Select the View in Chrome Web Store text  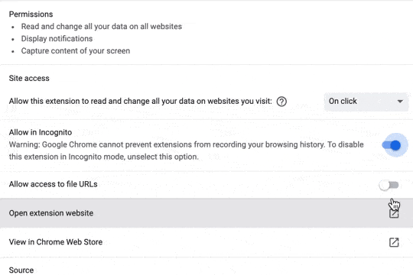coord(56,242)
